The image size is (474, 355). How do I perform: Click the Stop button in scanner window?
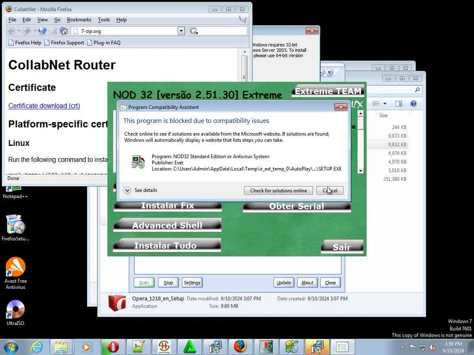click(168, 283)
